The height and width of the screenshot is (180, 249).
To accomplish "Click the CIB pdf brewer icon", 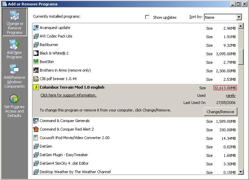I will (36, 79).
